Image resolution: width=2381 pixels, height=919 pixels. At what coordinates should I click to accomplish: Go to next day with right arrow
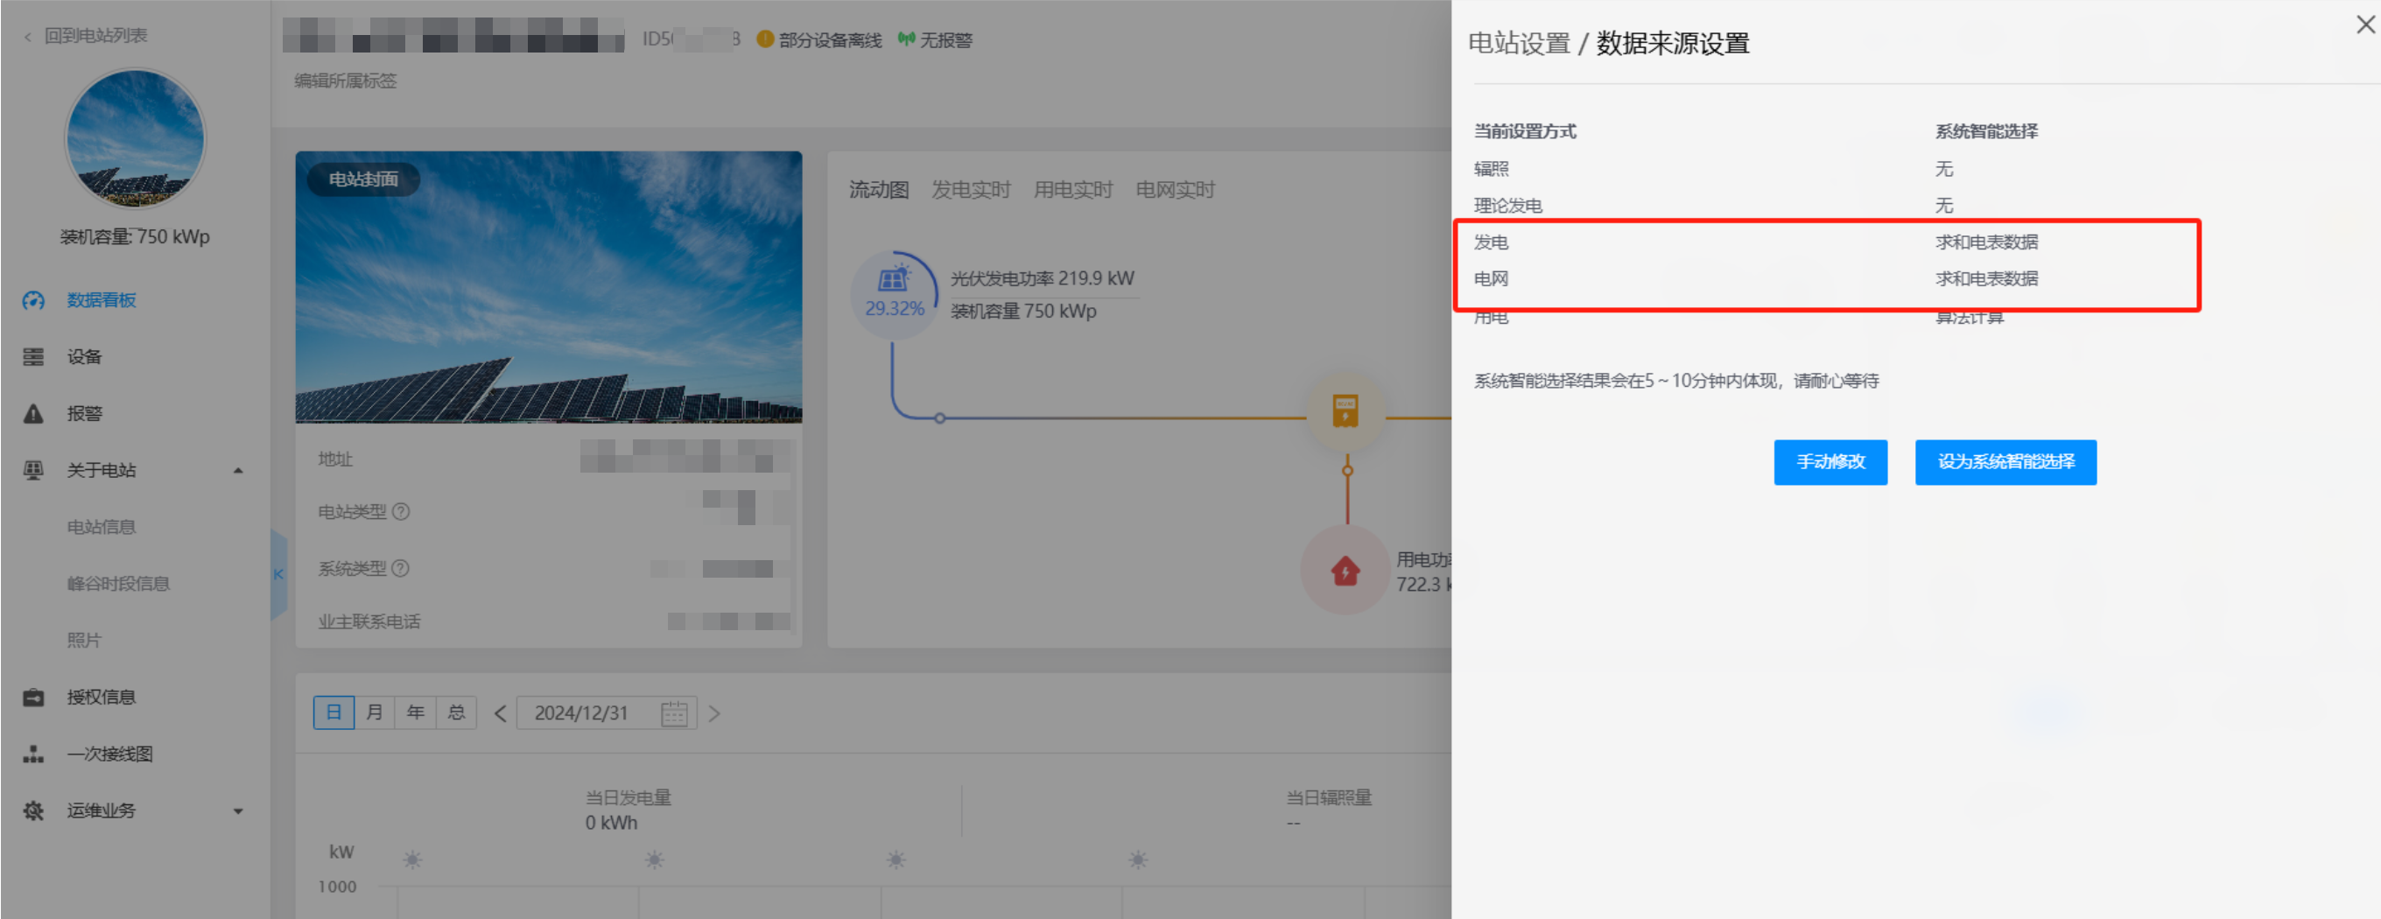pyautogui.click(x=713, y=713)
